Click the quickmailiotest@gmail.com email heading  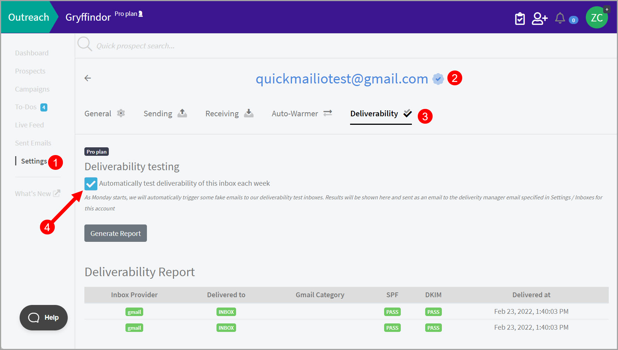click(x=342, y=79)
